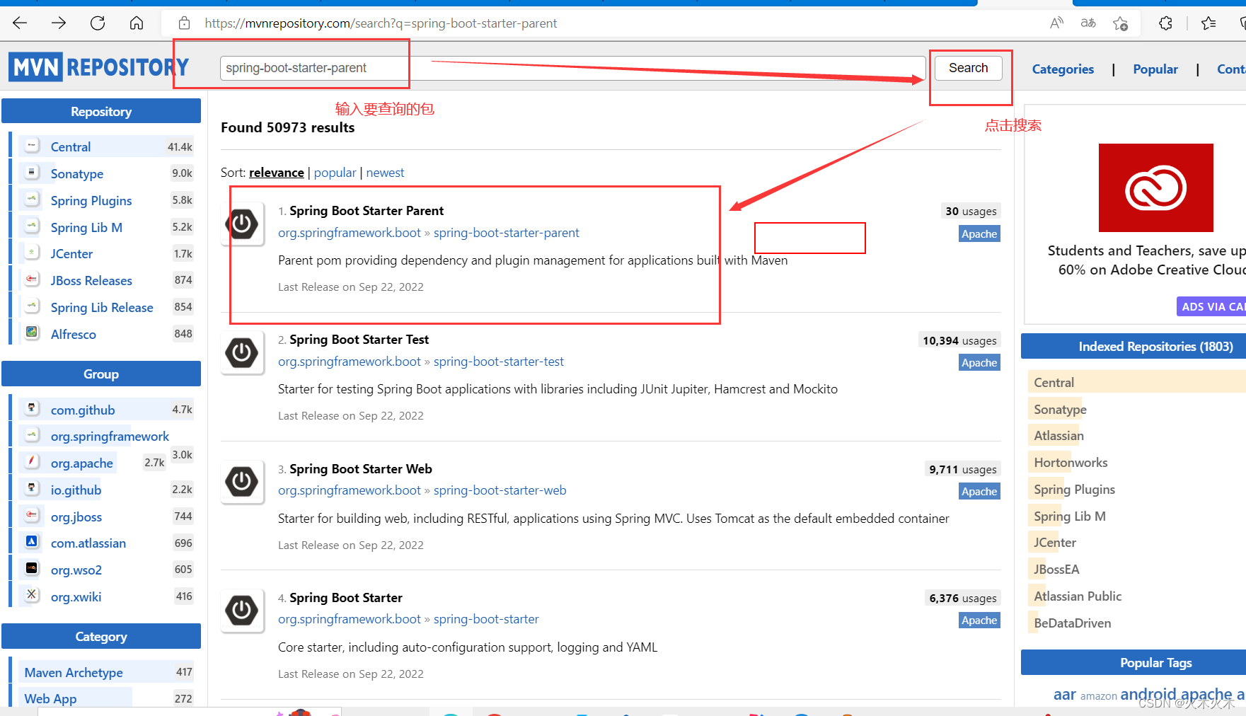Reload the page with refresh icon
The image size is (1246, 716).
point(98,23)
